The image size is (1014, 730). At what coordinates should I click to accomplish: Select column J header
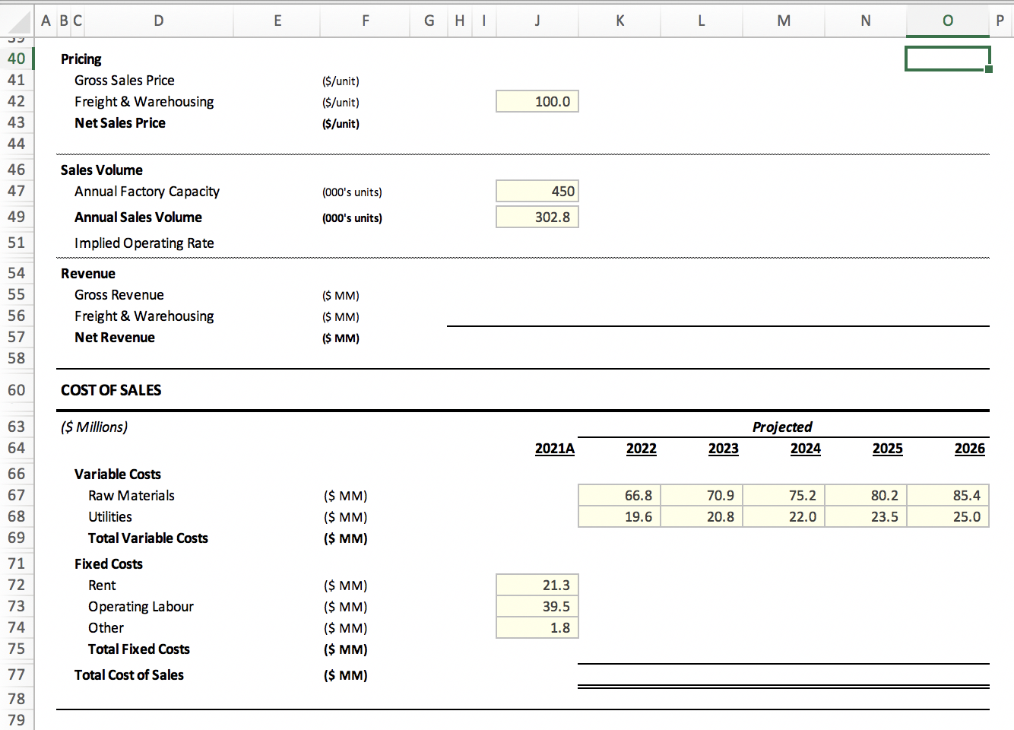click(x=537, y=21)
